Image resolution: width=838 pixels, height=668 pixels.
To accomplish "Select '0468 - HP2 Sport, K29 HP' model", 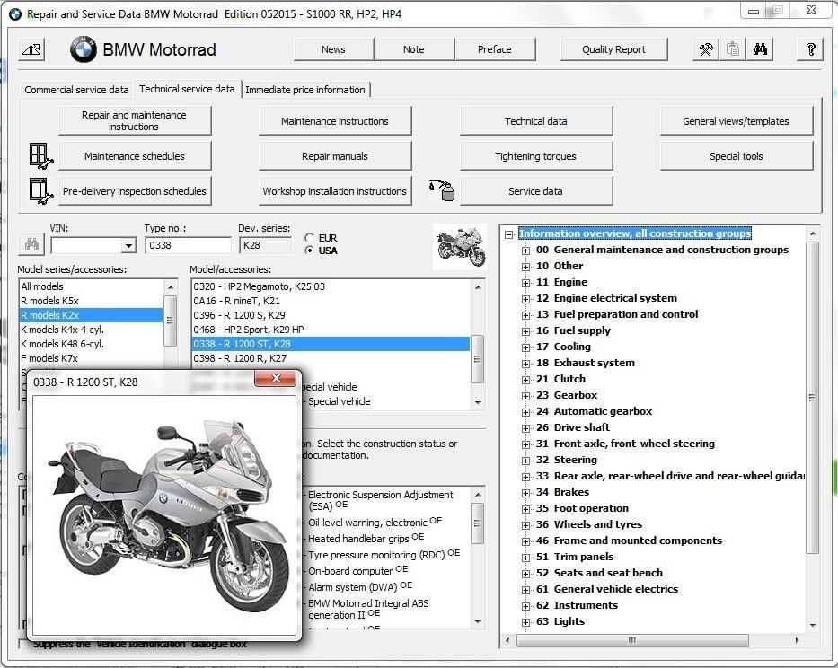I will (x=331, y=330).
